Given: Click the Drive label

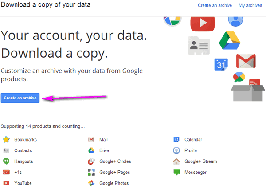Looking at the screenshot, I should [104, 150].
